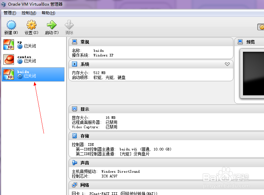
Task: Open the 声音 section header link
Action: (x=85, y=163)
